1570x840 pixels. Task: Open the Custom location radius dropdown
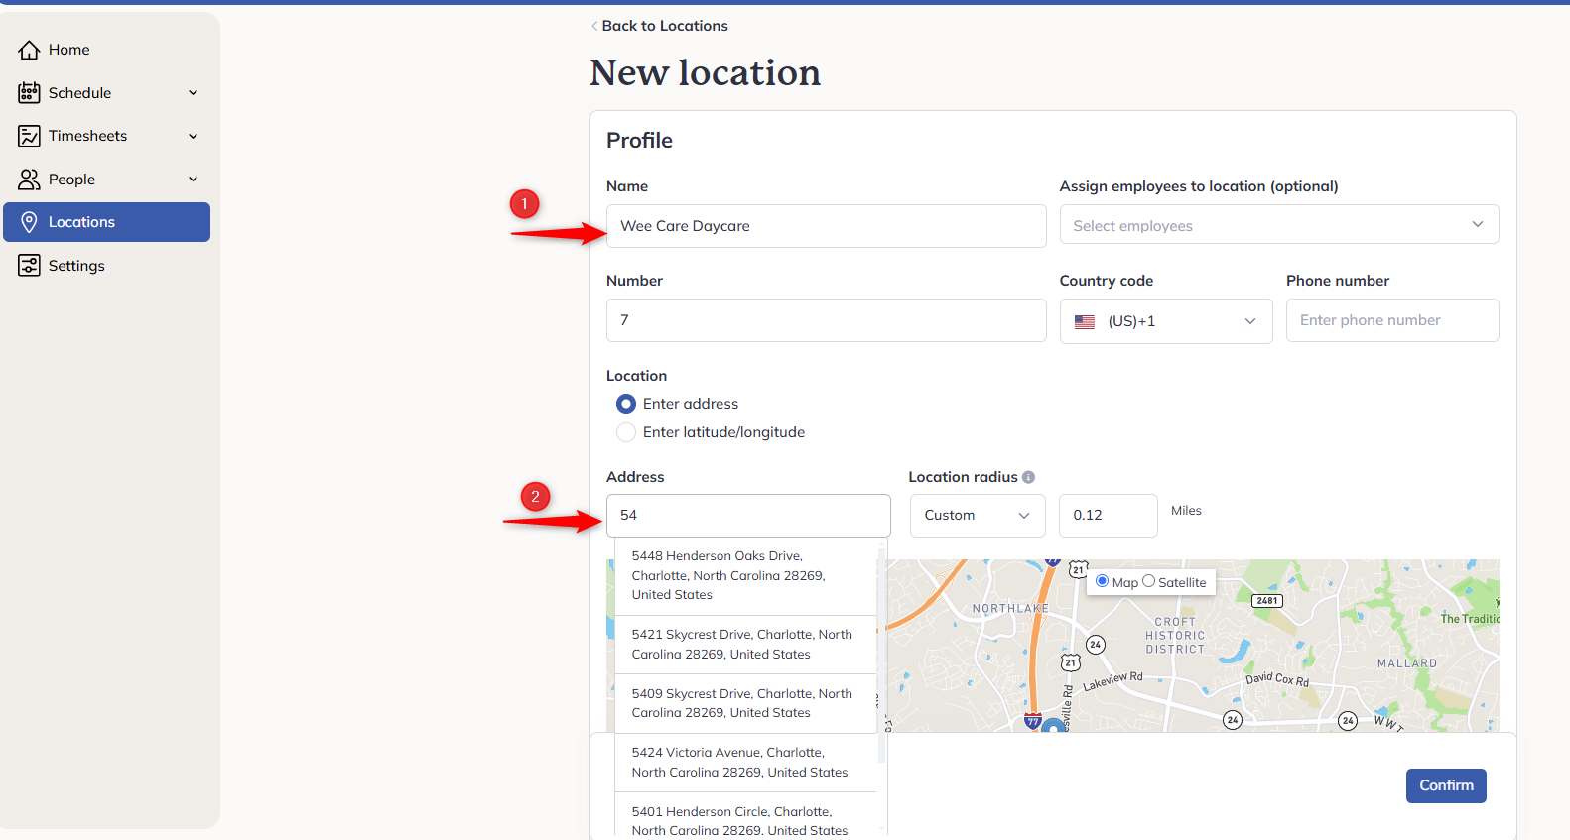point(978,516)
